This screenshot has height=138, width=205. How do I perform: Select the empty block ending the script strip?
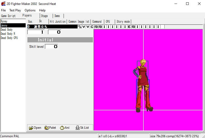[x=162, y=27]
